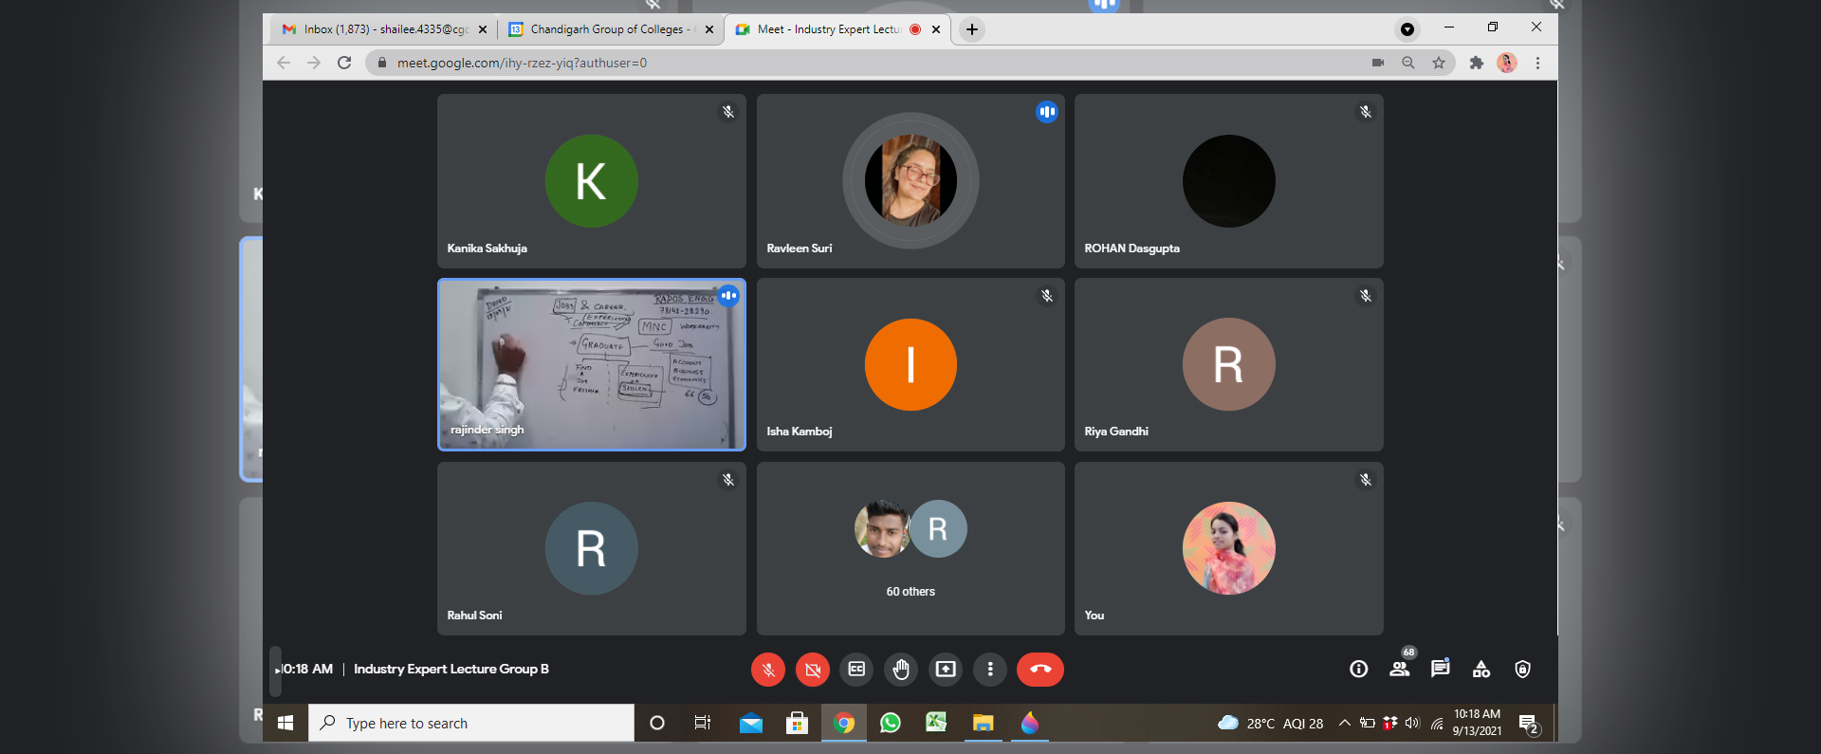Go forward in browser history
Image resolution: width=1821 pixels, height=754 pixels.
click(314, 63)
